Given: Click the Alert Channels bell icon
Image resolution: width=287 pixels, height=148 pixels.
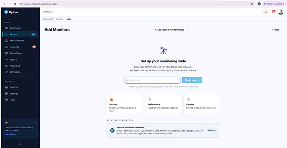Looking at the screenshot, I should (x=6, y=41).
